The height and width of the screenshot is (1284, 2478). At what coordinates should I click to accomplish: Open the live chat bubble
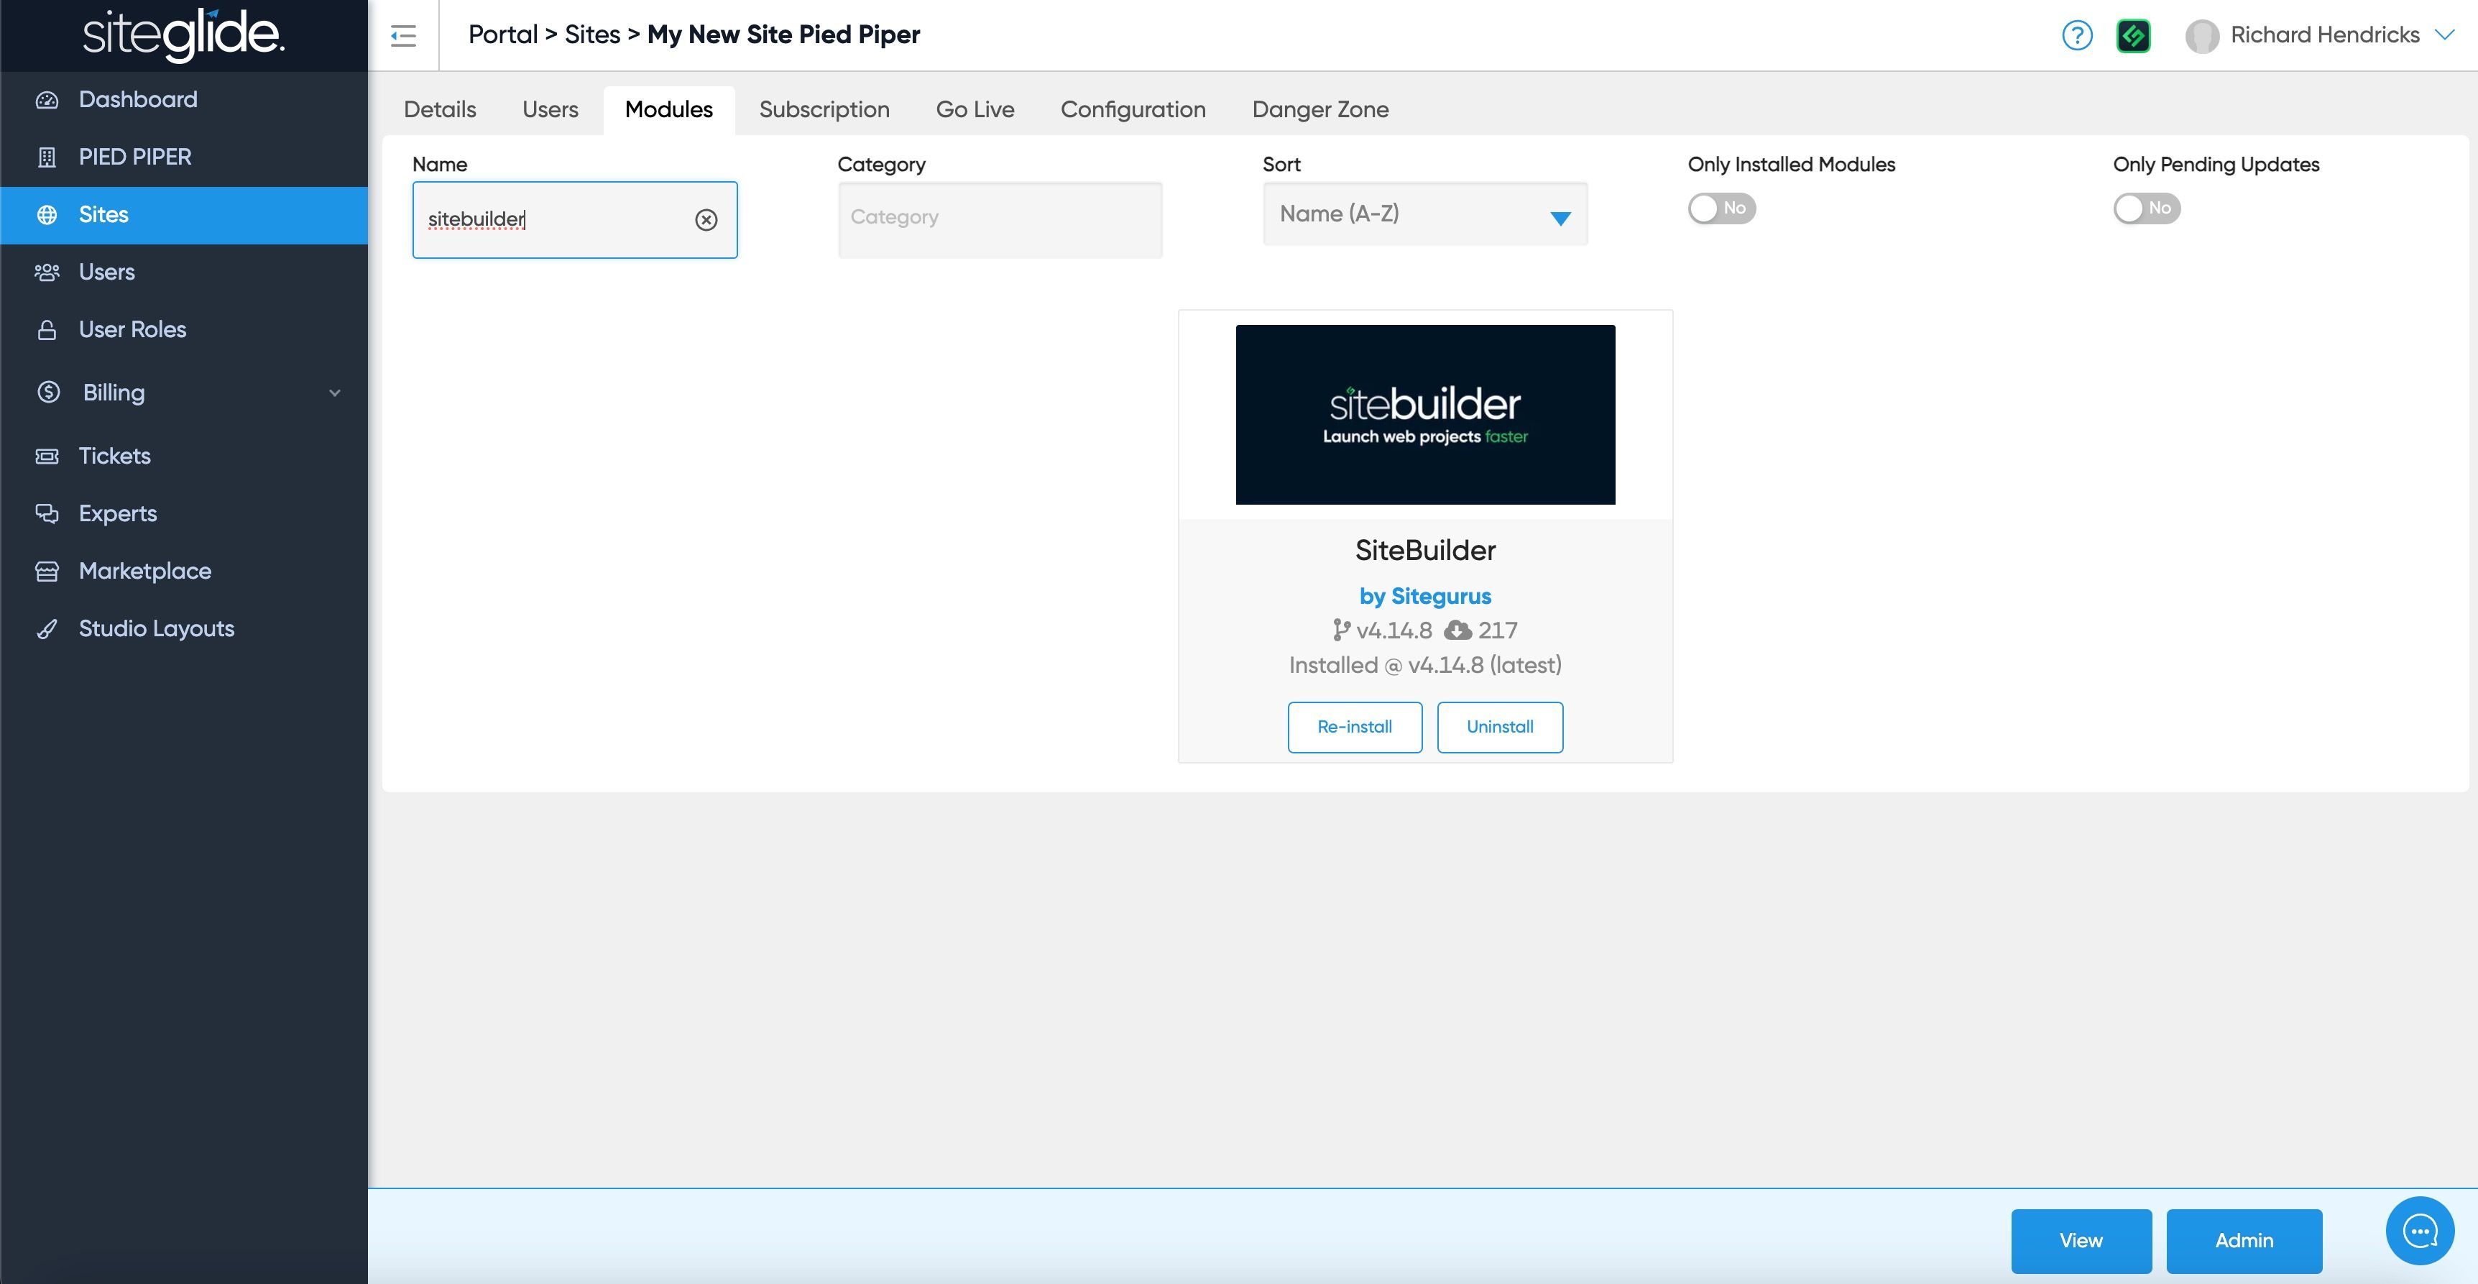2419,1230
